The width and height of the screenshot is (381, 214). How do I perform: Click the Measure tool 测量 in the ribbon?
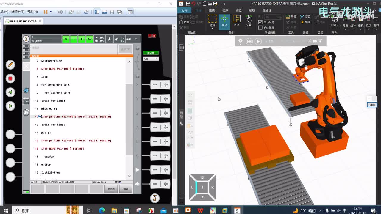tap(291, 17)
